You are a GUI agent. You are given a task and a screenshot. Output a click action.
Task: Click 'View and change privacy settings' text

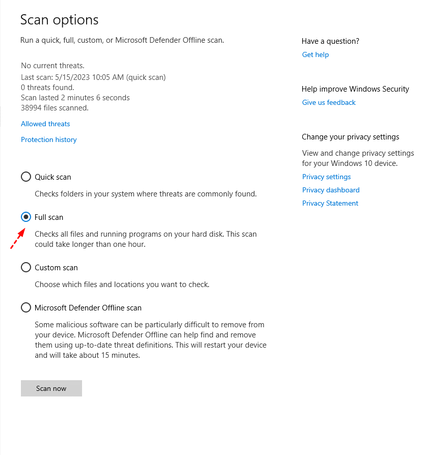(x=358, y=158)
